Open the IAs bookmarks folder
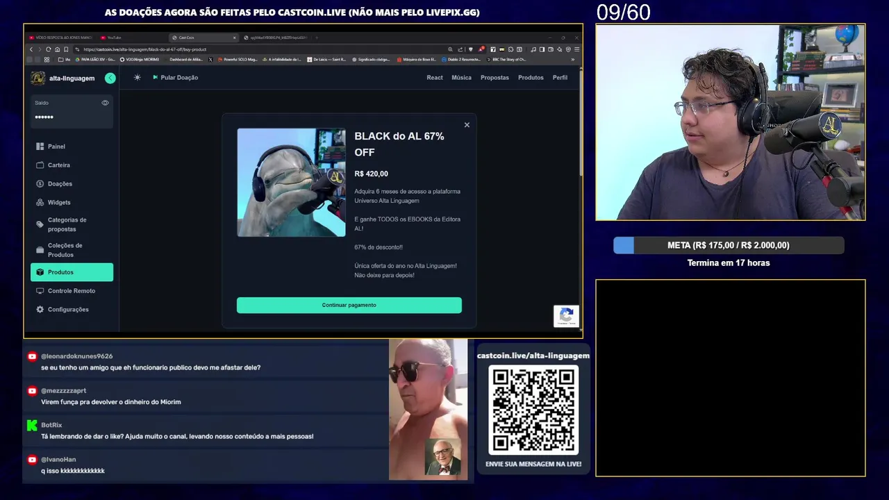 64,60
